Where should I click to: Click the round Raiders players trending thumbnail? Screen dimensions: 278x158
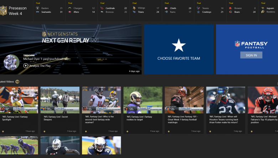click(11, 62)
